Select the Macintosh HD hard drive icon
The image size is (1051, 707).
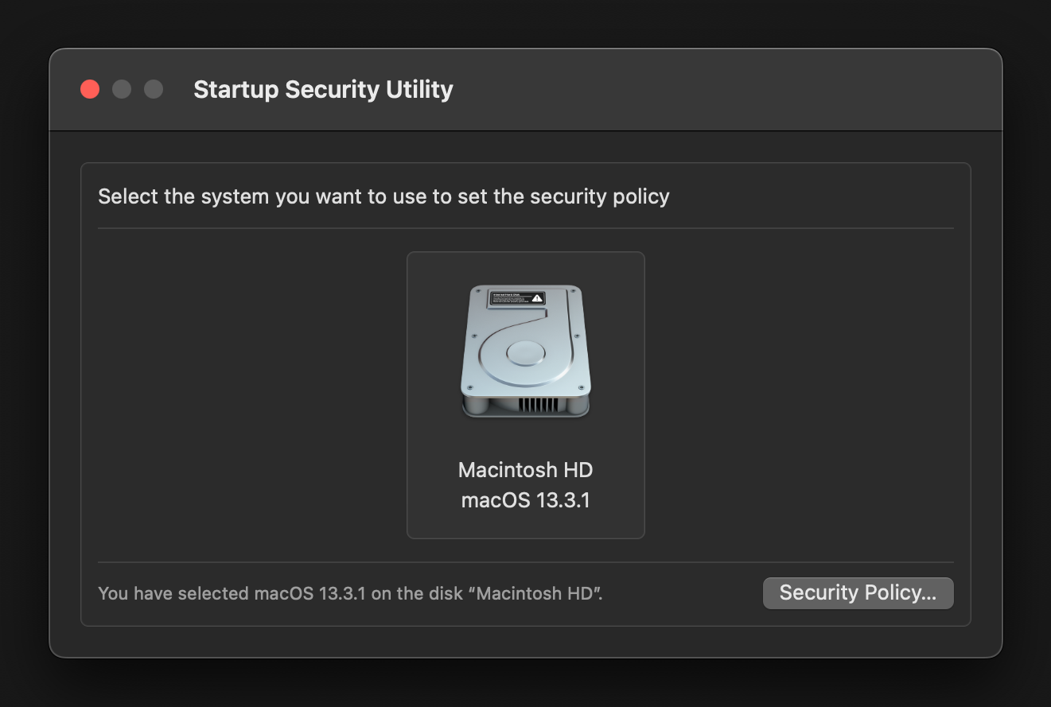(525, 352)
